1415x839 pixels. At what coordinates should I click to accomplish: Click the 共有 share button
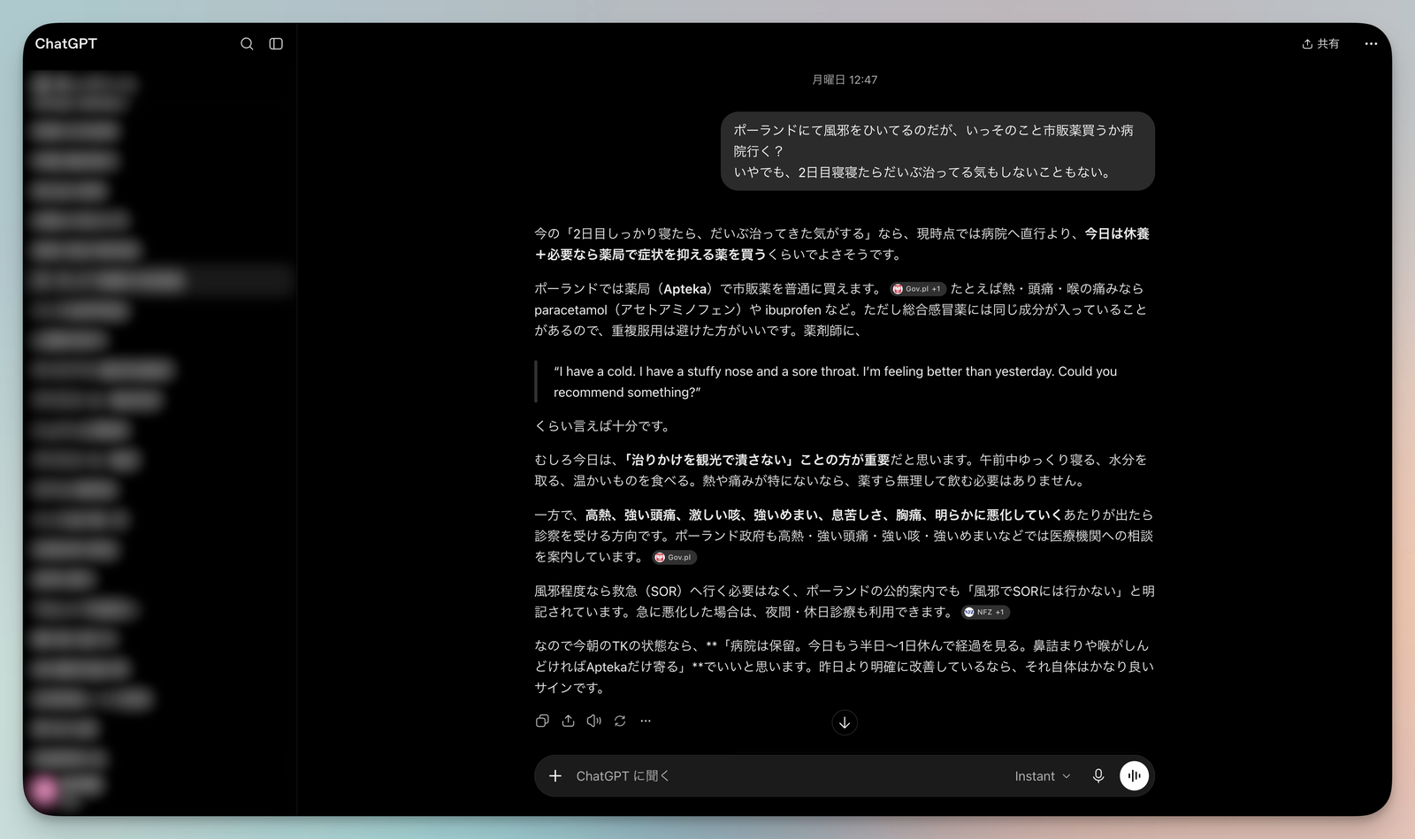point(1320,43)
